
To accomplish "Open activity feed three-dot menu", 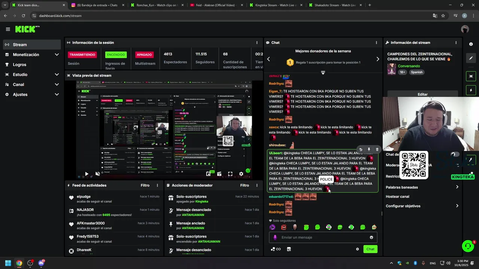I will 157,185.
